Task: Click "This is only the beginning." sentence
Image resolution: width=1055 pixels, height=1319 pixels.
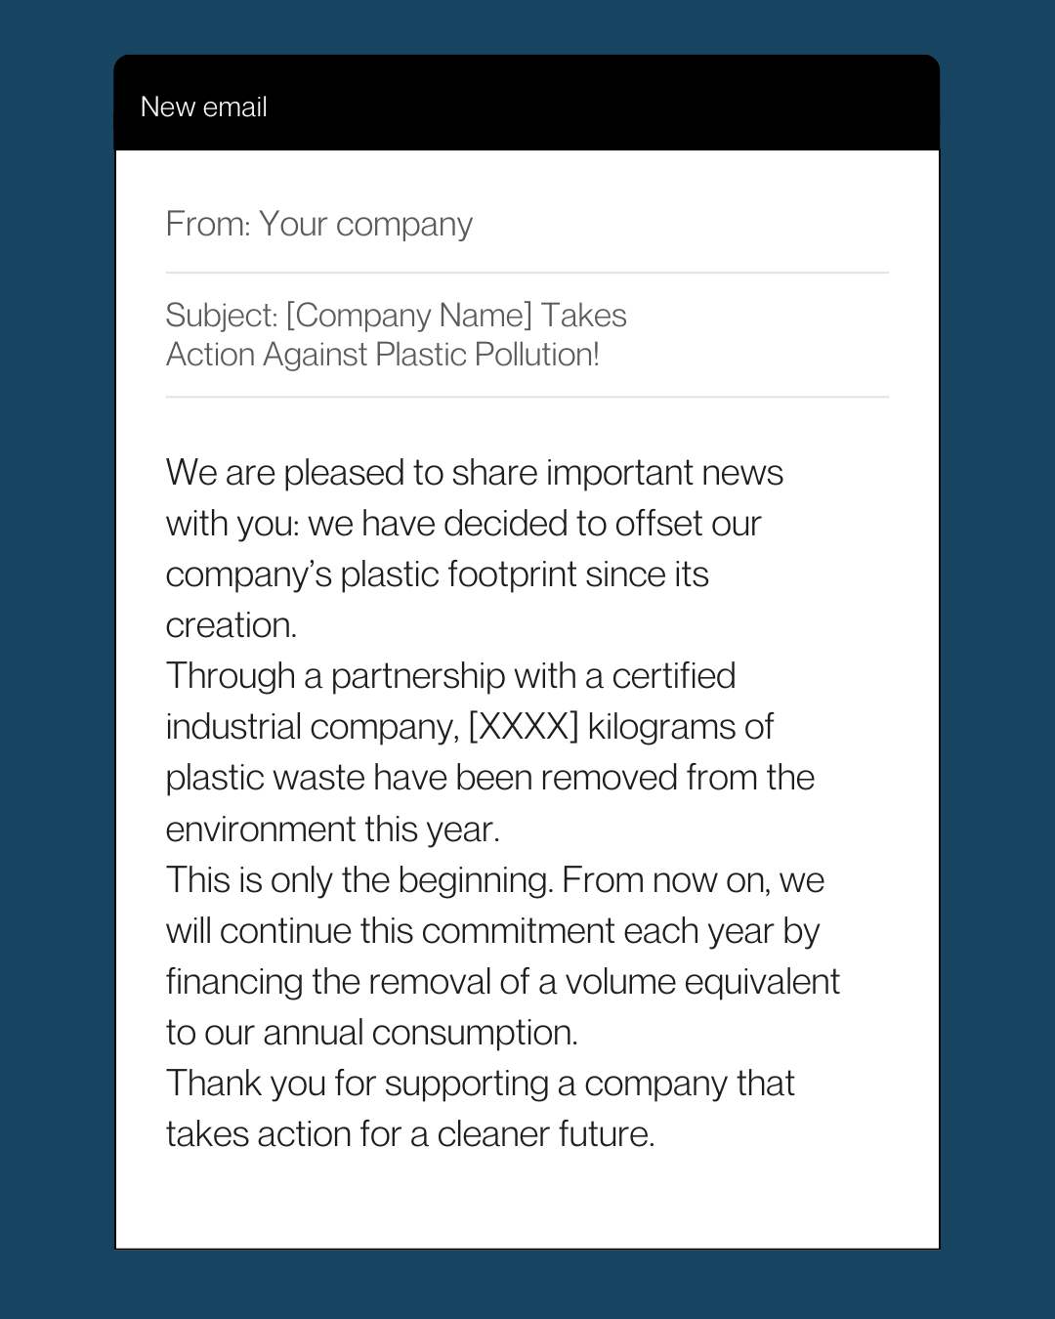Action: pyautogui.click(x=359, y=880)
